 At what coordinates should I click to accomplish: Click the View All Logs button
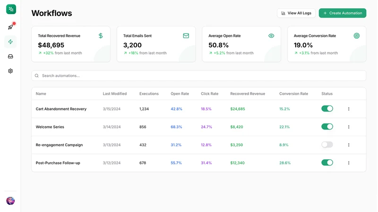296,13
